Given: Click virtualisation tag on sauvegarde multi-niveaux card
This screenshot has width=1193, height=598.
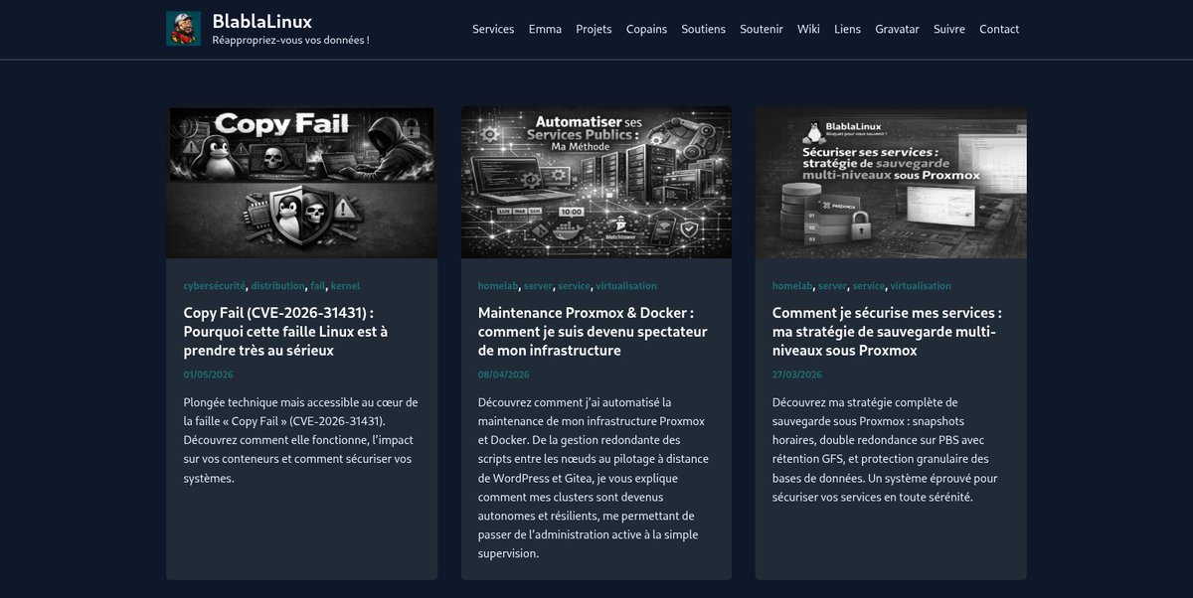Looking at the screenshot, I should (x=921, y=286).
